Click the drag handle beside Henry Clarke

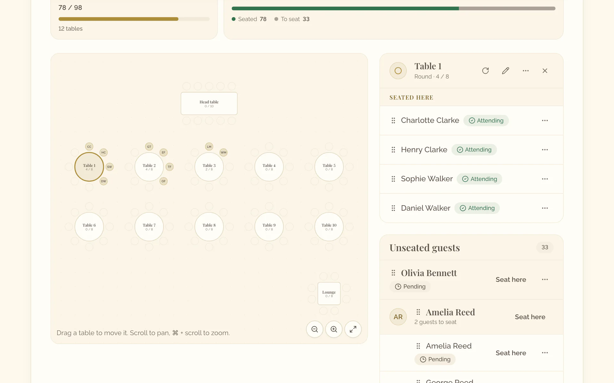393,150
